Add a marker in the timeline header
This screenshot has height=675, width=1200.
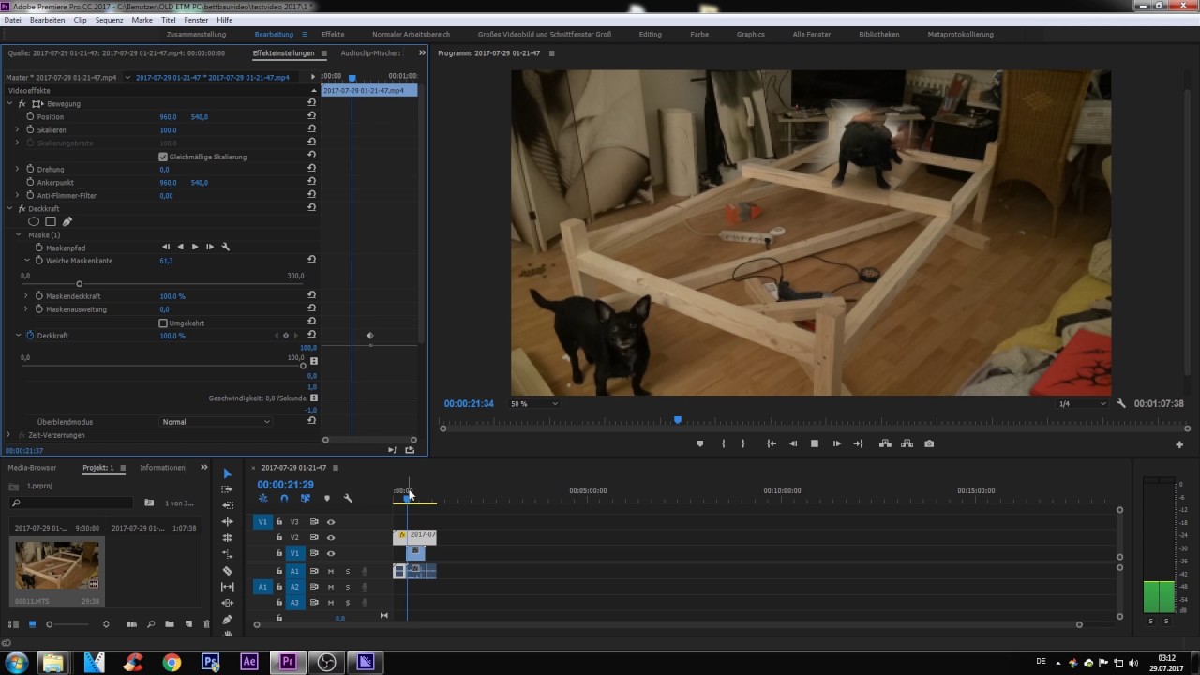pos(326,498)
